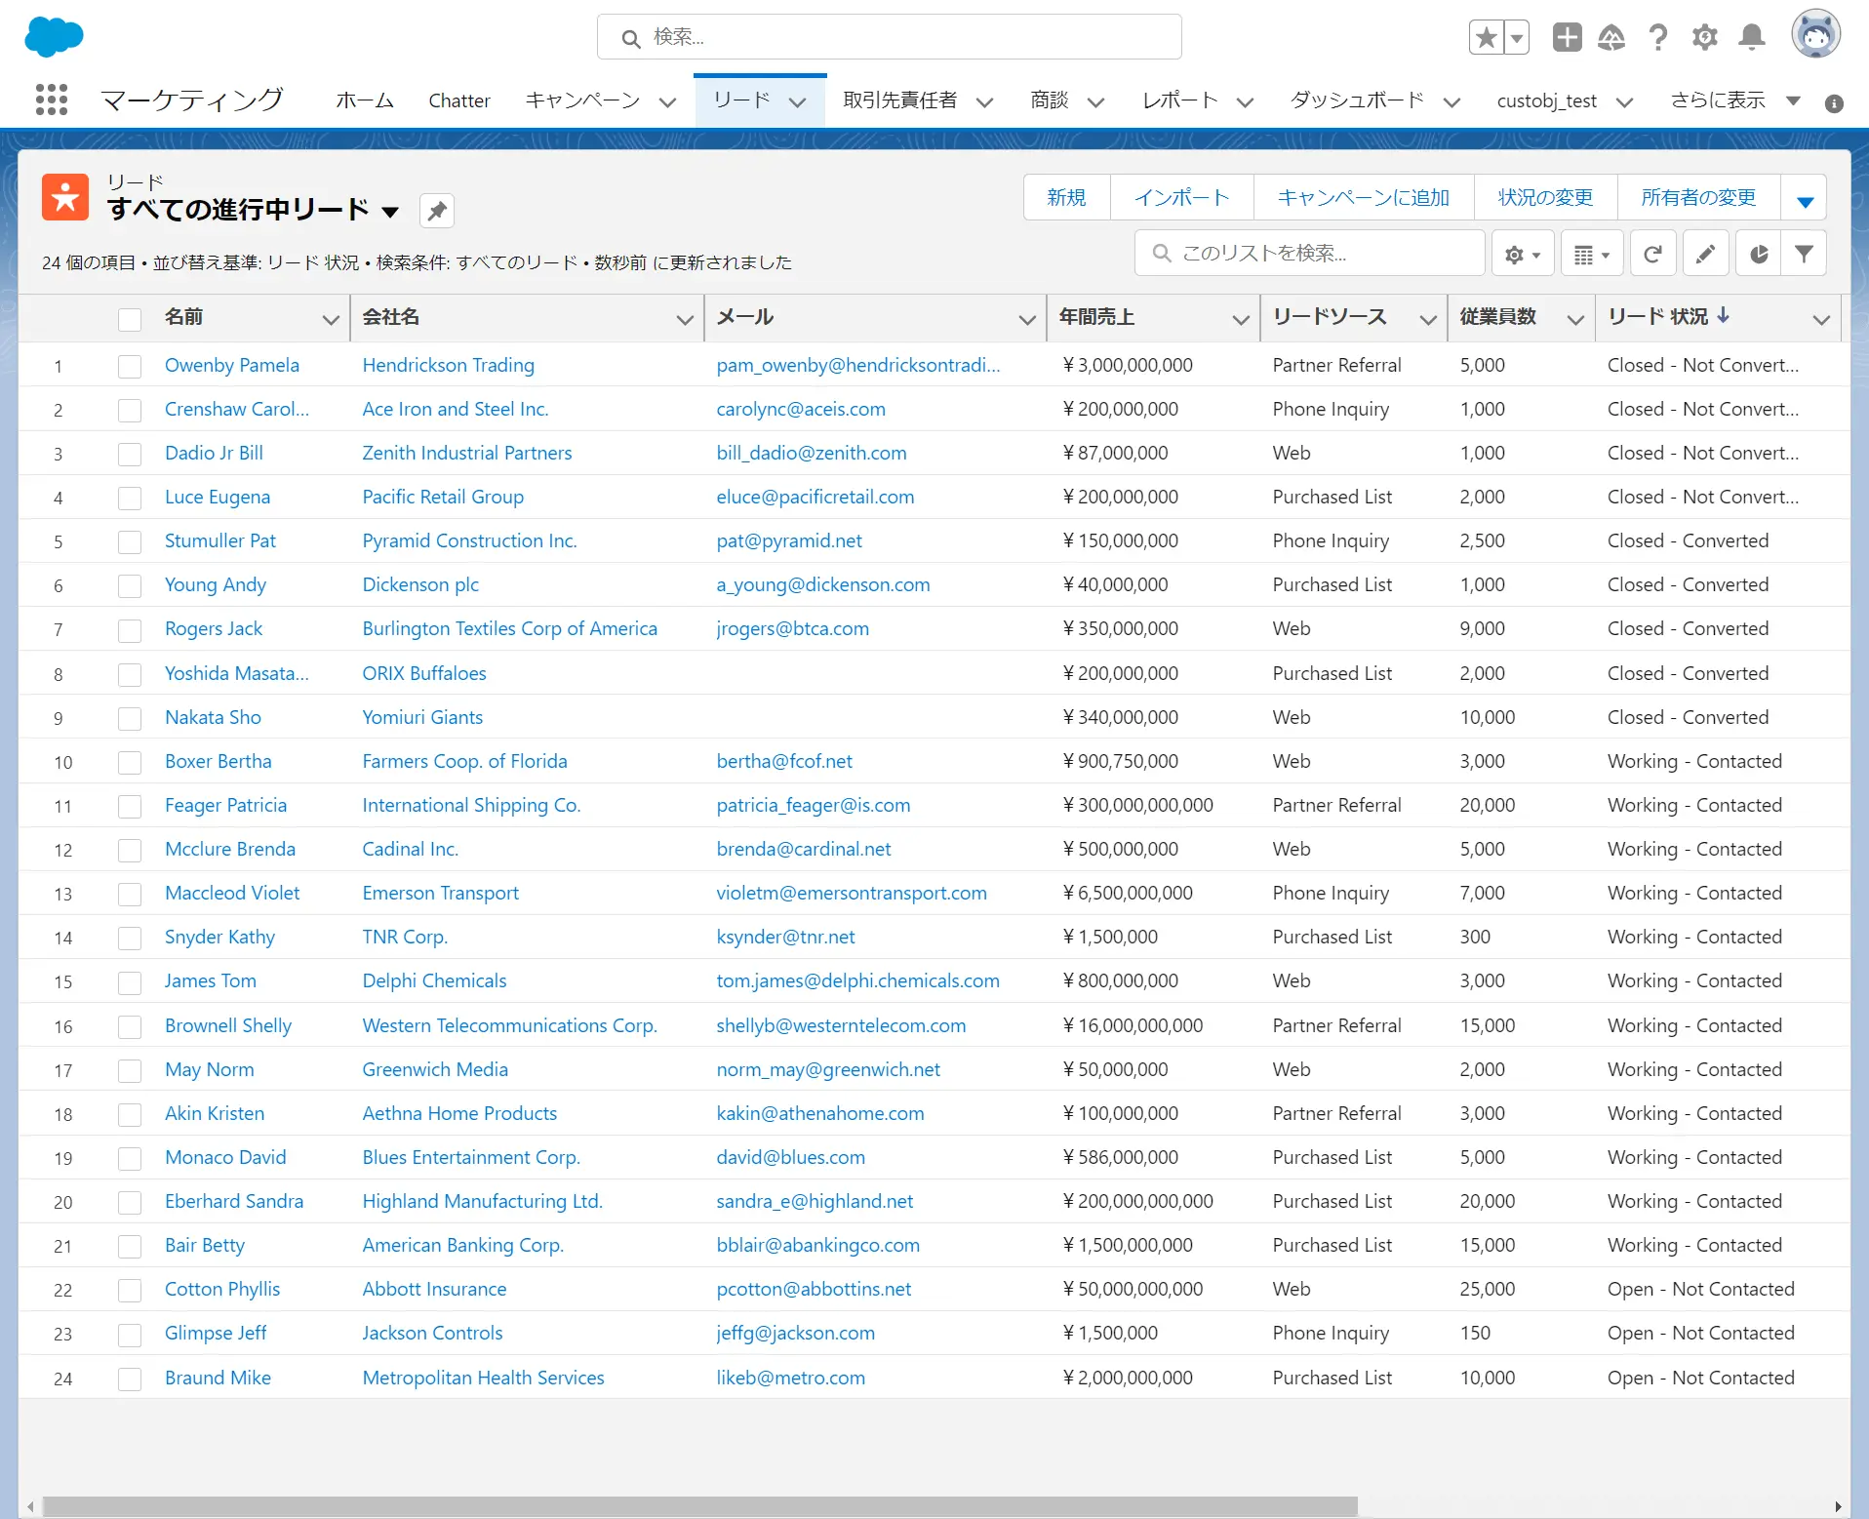Switch to the Chatter tab
Screen dimensions: 1869x1519
coord(458,100)
